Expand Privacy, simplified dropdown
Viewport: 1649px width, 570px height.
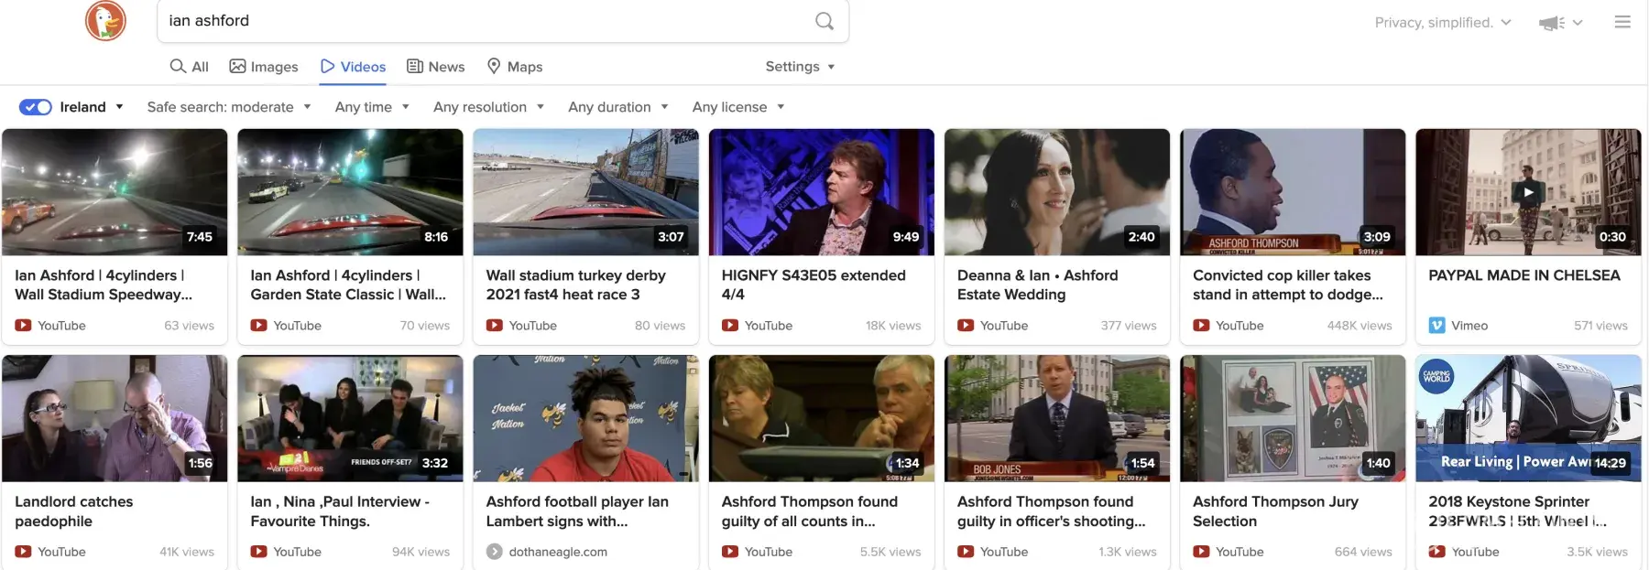tap(1443, 22)
